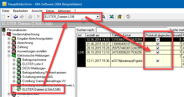
Task: Select the ticket cell 2415300902017530256
Action: click(127, 52)
